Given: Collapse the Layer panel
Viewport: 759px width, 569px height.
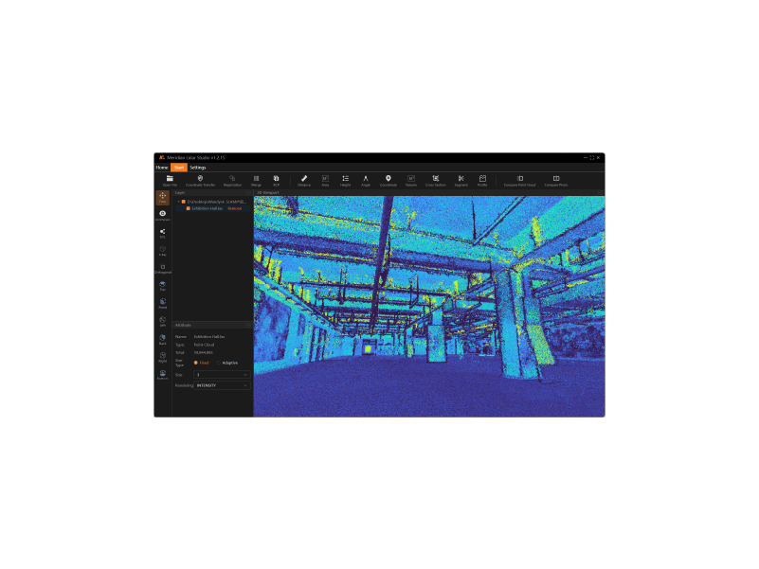Looking at the screenshot, I should [248, 192].
